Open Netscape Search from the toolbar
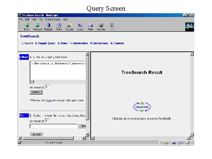The width and height of the screenshot is (212, 159). 69,27
